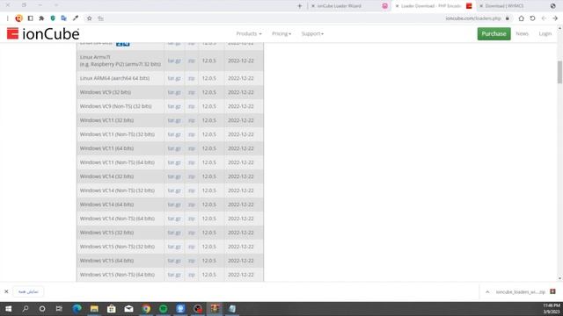Expand the Support dropdown menu
The height and width of the screenshot is (316, 563).
coord(312,33)
